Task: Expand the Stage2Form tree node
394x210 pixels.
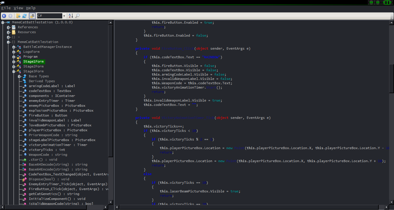Action: click(14, 66)
